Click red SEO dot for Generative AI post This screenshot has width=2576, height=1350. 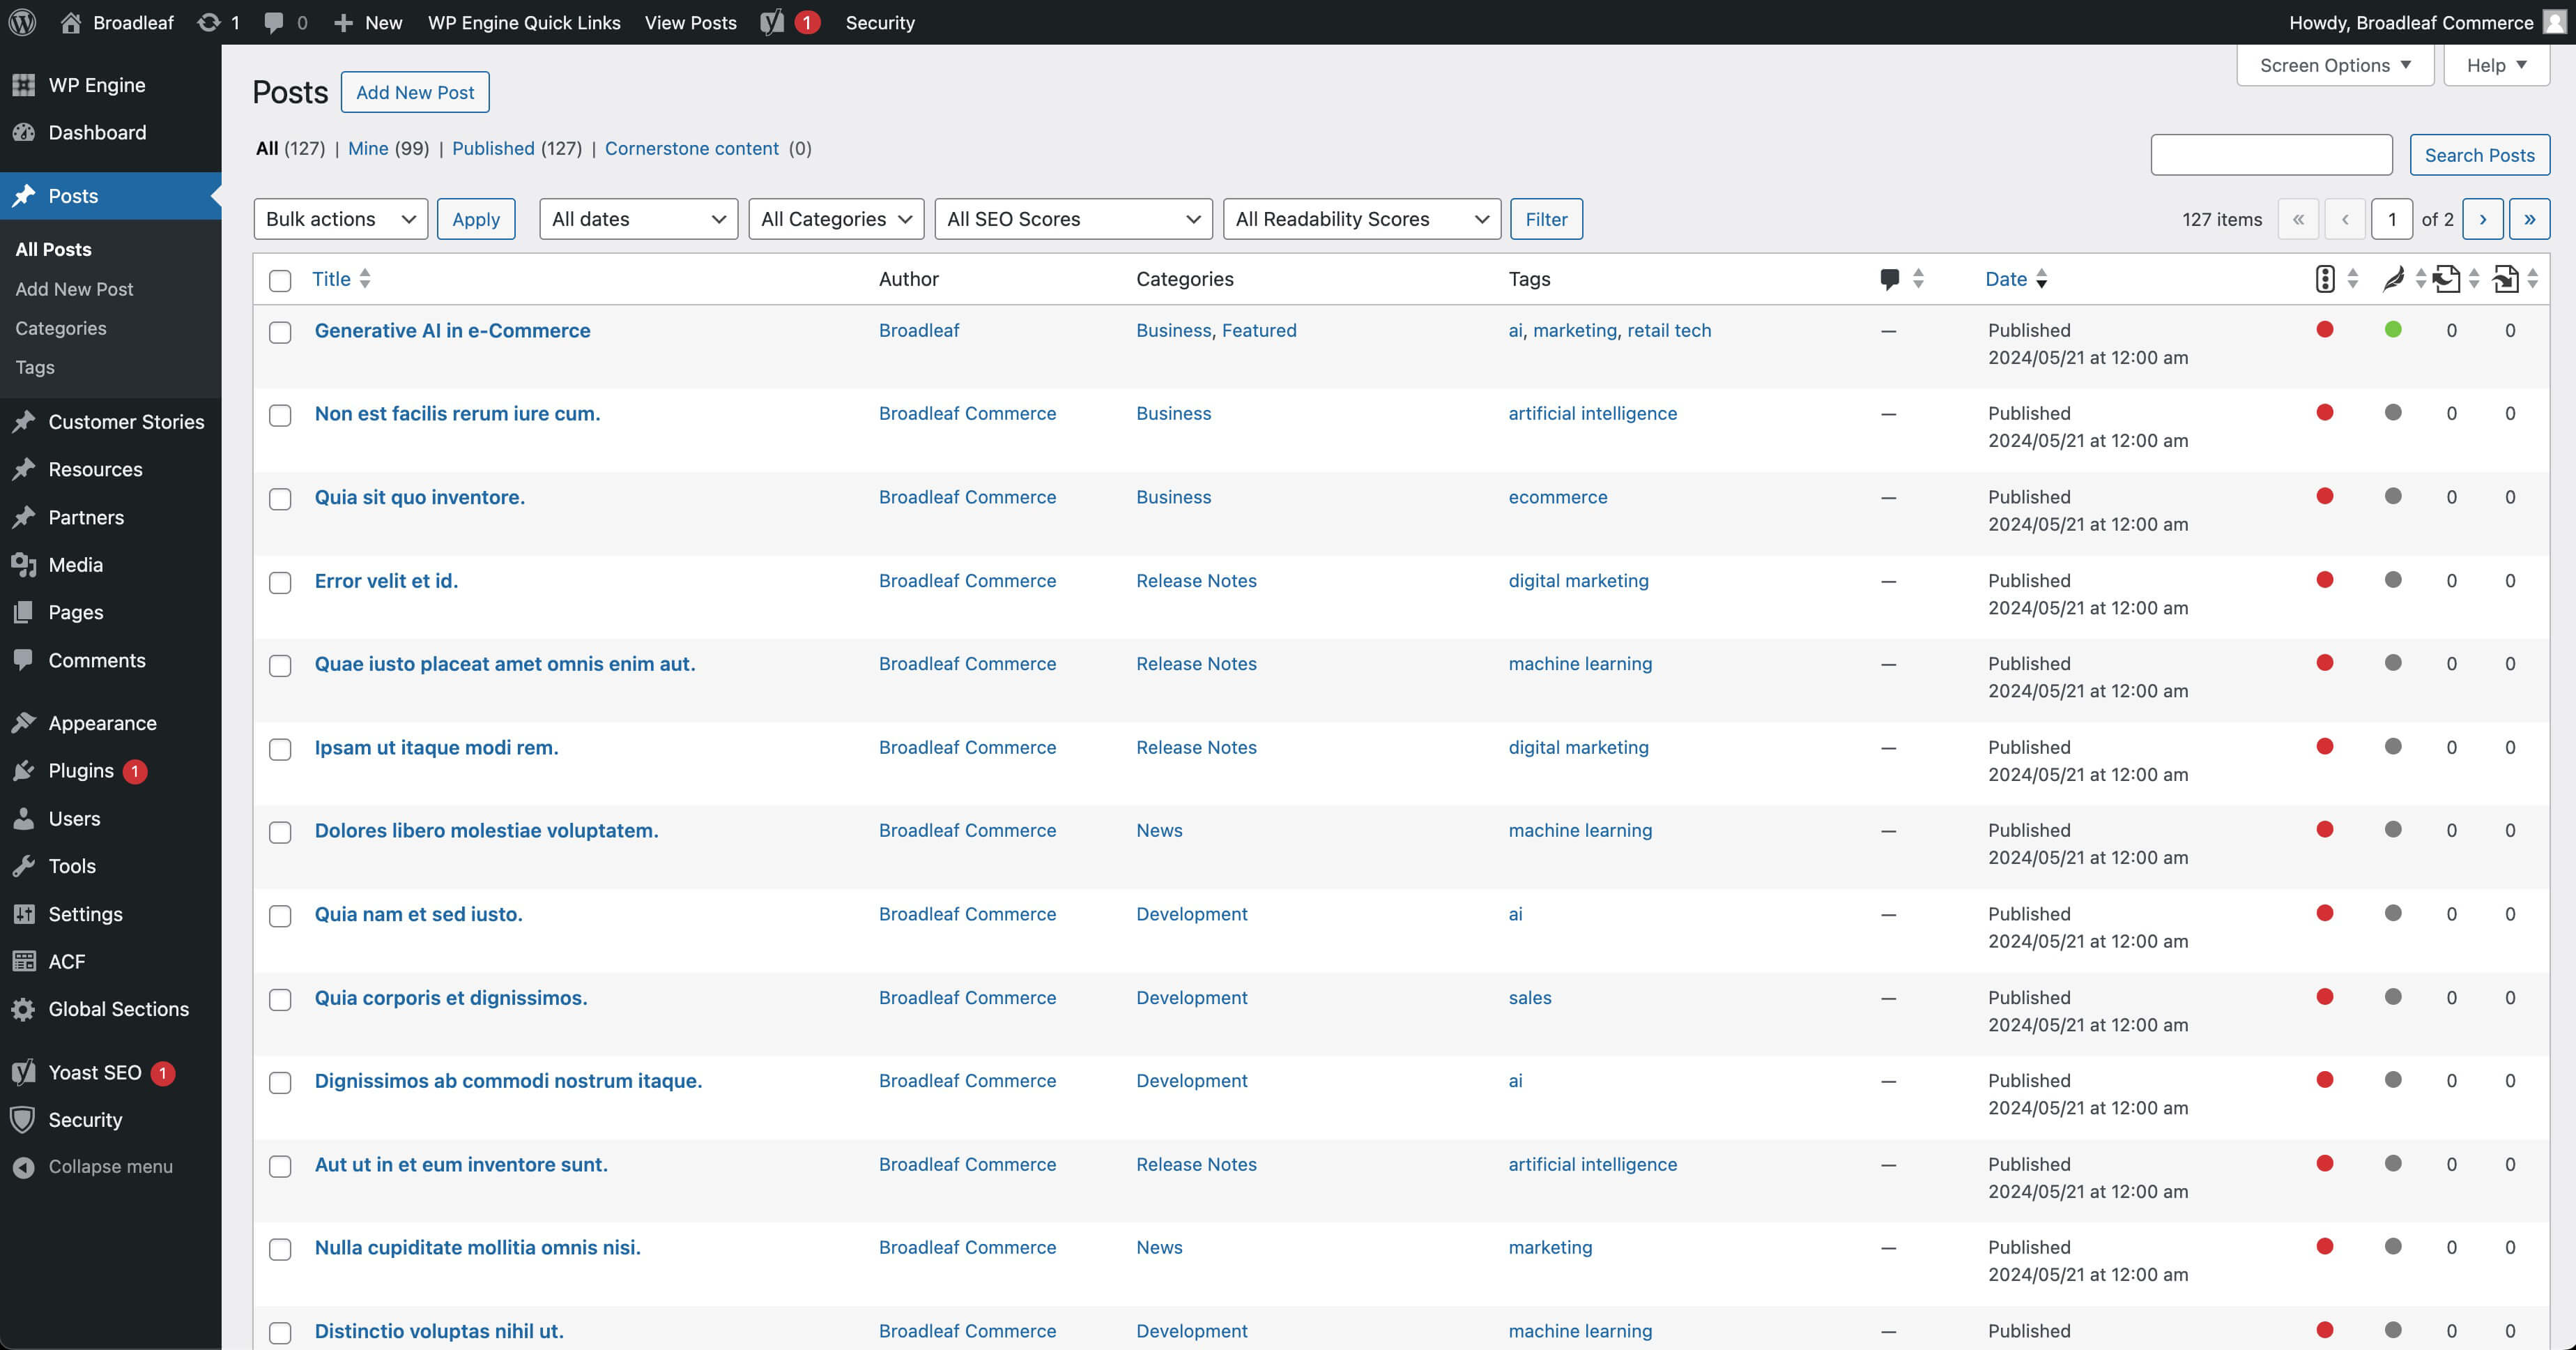click(x=2325, y=329)
